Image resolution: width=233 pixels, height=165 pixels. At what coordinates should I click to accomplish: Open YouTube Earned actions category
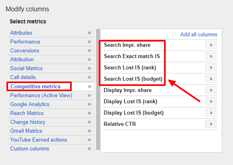tap(39, 140)
